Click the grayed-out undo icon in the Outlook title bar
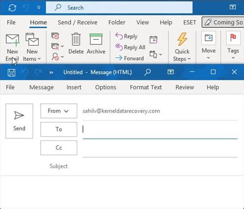This screenshot has width=244, height=209. tap(26, 8)
